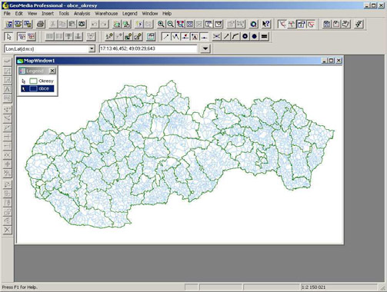Expand the dropdown arrow beside coordinate readout
The width and height of the screenshot is (387, 292).
pos(205,48)
